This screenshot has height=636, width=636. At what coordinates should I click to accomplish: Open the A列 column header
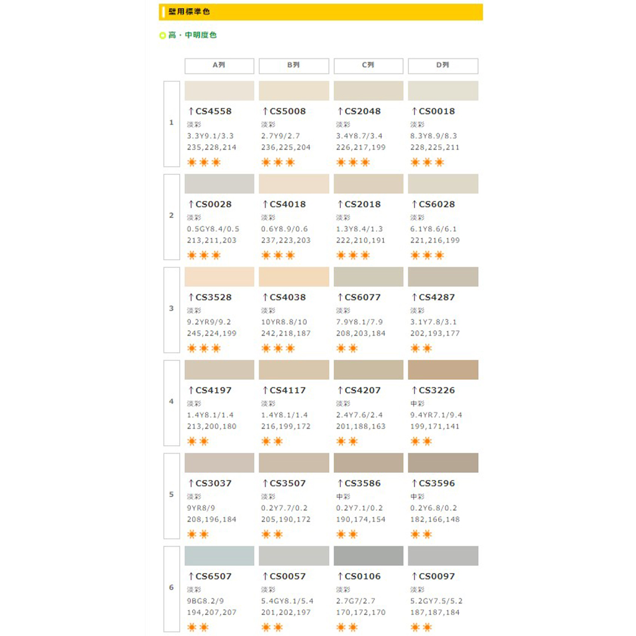point(219,65)
